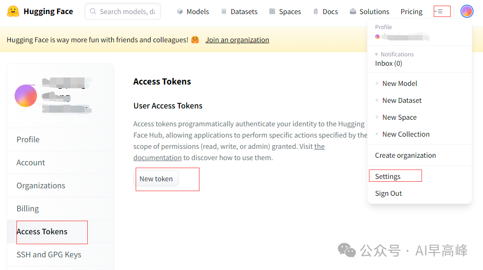Click the plus icon beside New Model
This screenshot has width=483, height=270.
(377, 83)
